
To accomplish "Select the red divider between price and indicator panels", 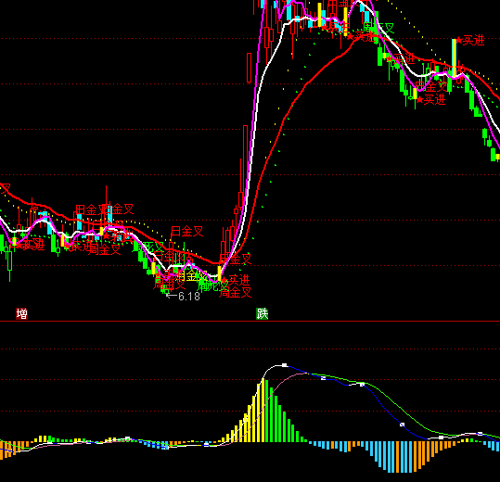I will 250,321.
